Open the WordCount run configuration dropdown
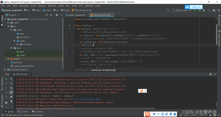The image size is (221, 117). [182, 10]
